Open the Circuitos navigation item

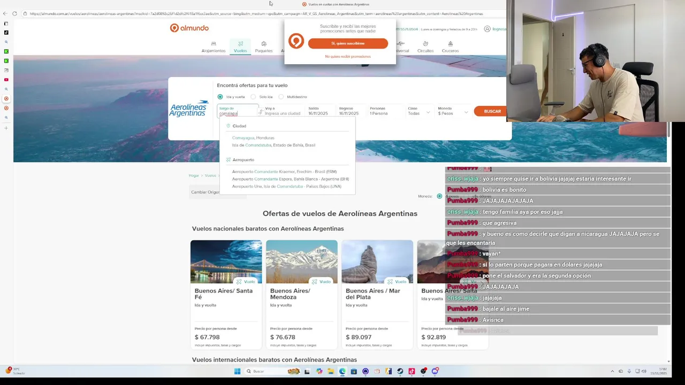(x=425, y=47)
